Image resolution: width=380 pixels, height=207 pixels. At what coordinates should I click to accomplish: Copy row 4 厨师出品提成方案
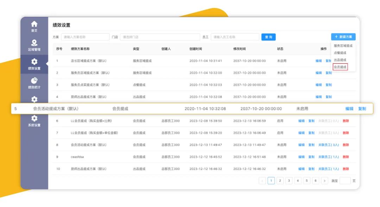click(x=329, y=97)
